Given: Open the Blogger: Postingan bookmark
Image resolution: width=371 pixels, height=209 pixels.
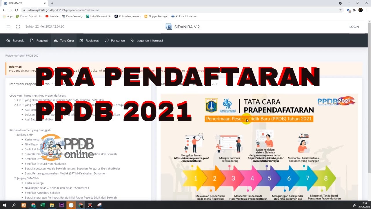Looking at the screenshot, I should tap(156, 16).
